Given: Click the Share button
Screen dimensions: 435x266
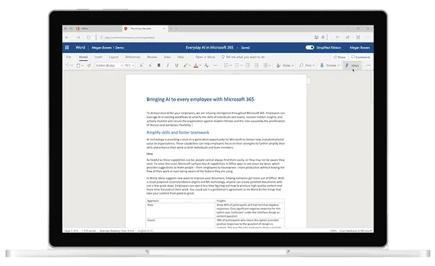Looking at the screenshot, I should tap(340, 57).
